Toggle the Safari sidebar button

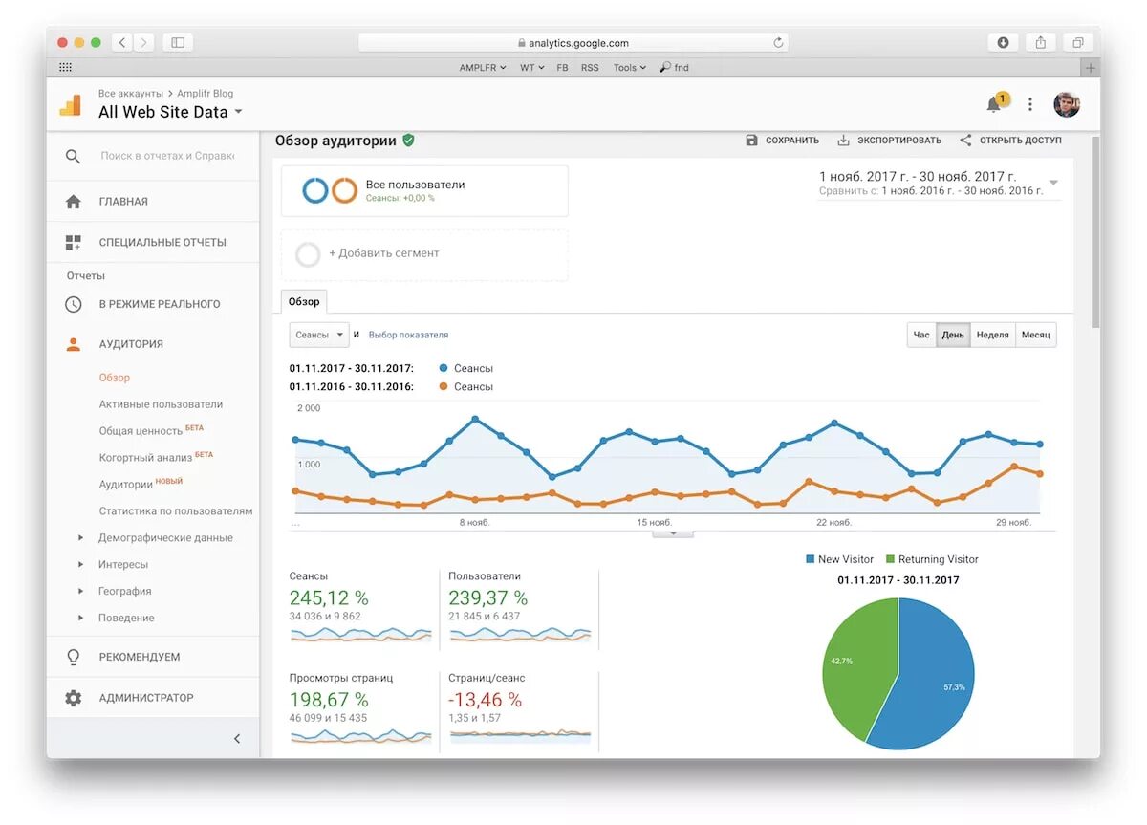(x=178, y=42)
